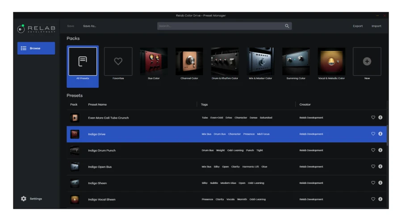Select the Drum & Rhythm Color pack
Viewport: 402px width, 221px height.
pos(225,64)
